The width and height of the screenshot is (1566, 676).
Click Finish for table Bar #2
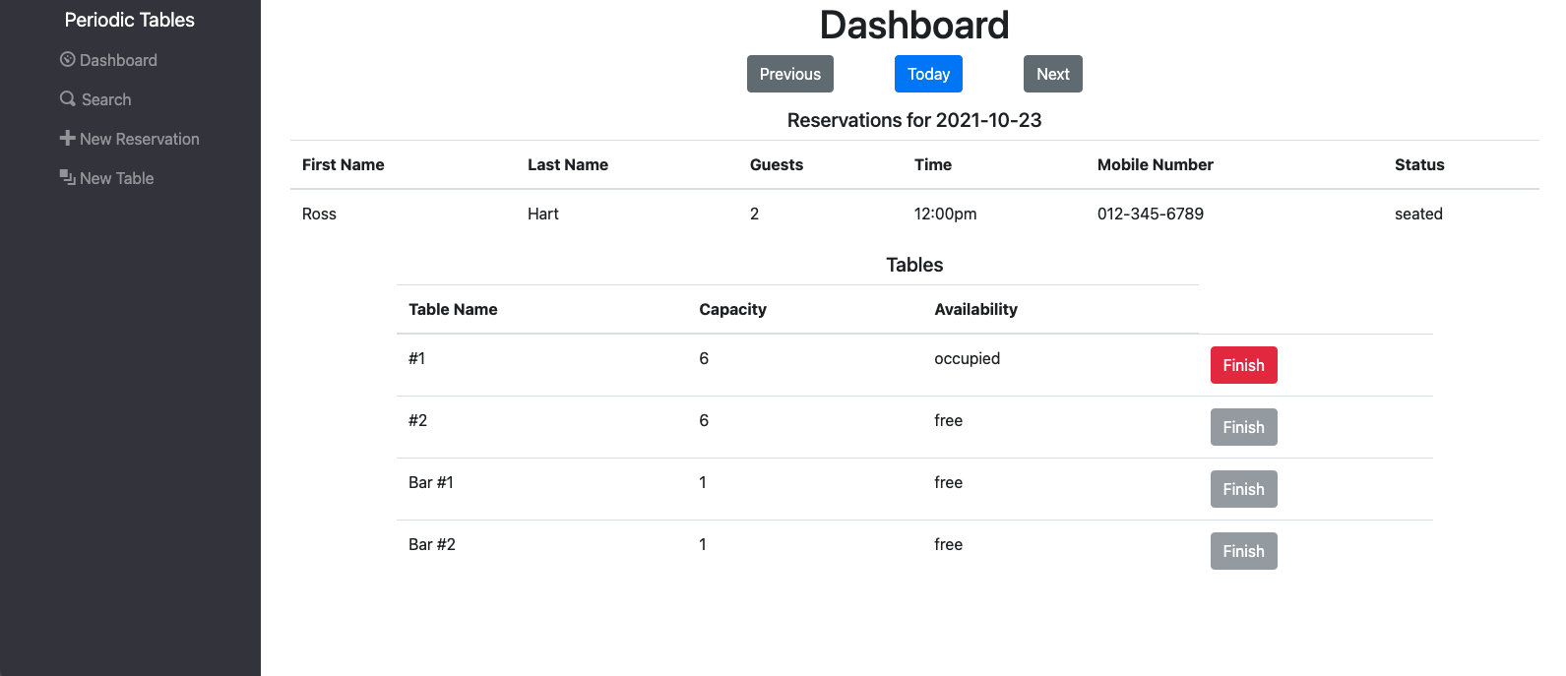[x=1243, y=551]
